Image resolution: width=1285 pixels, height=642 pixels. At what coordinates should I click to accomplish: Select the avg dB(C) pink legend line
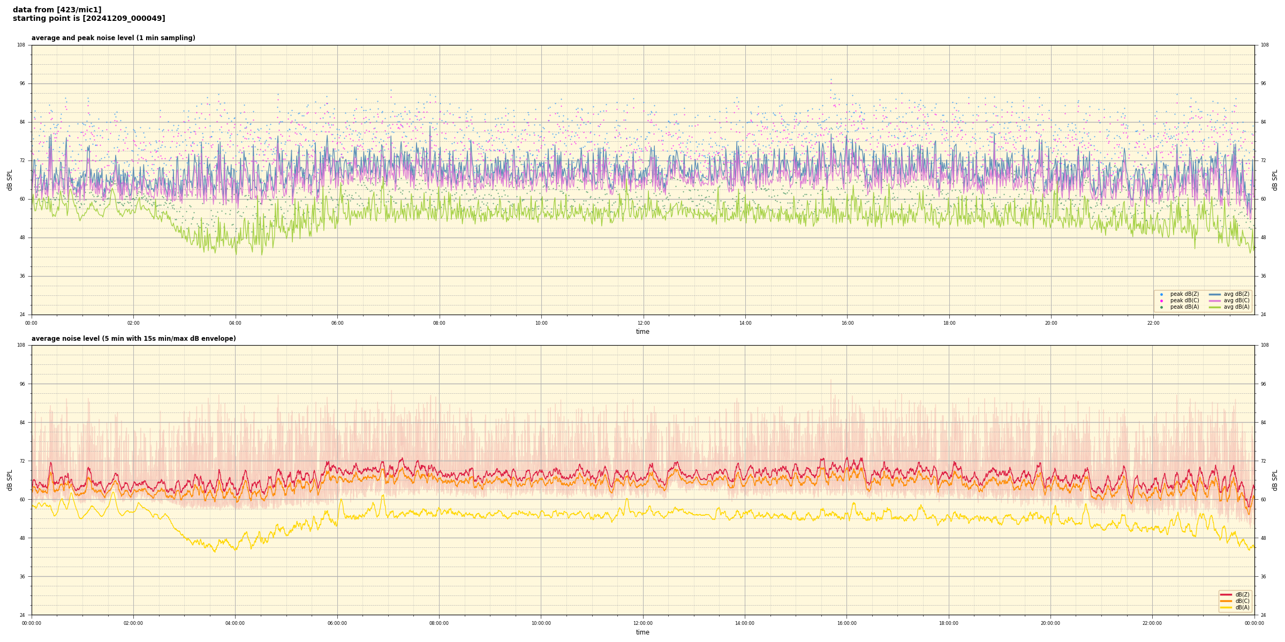tap(1215, 301)
